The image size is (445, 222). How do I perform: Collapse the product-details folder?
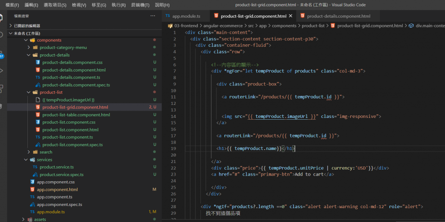click(x=54, y=55)
